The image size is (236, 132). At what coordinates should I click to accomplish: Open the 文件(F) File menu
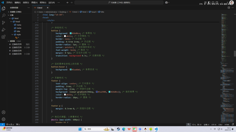coord(9,3)
